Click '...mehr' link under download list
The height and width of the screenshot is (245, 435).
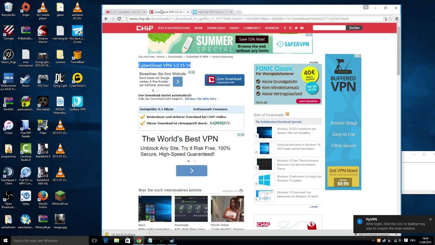(313, 207)
